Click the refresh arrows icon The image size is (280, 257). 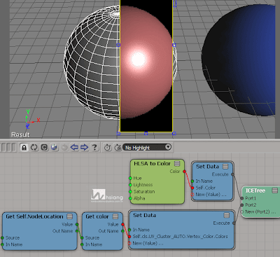click(34, 148)
